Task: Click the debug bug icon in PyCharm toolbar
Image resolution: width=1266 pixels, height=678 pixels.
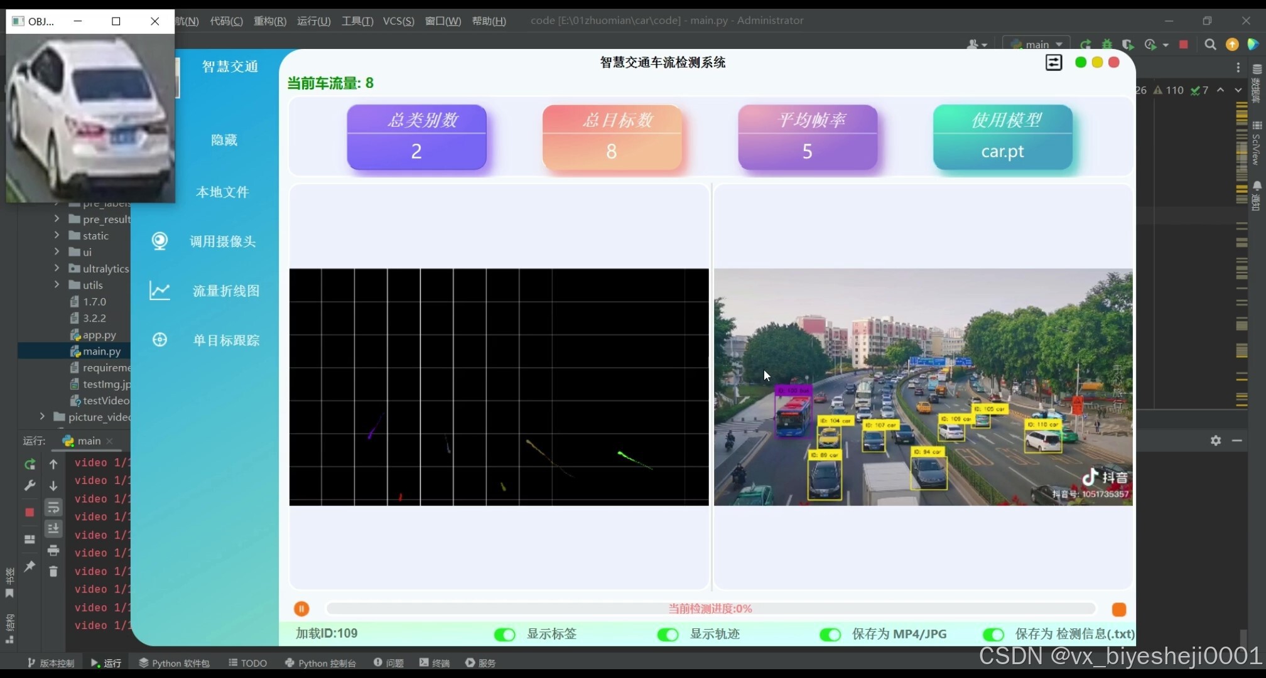Action: pyautogui.click(x=1106, y=45)
